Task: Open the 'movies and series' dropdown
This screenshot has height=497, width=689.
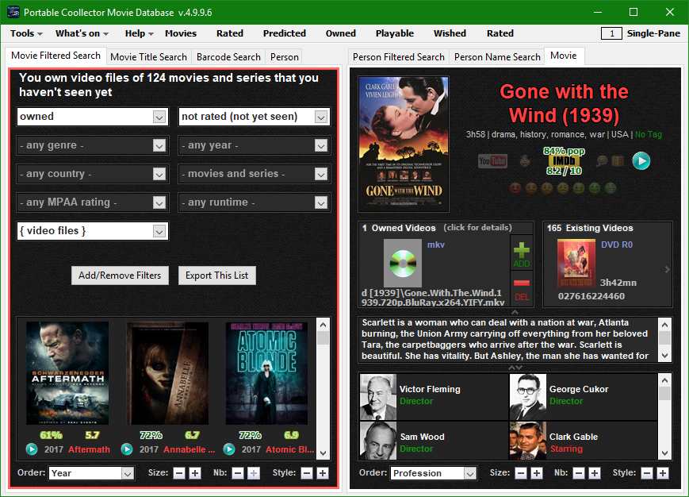Action: (x=254, y=174)
